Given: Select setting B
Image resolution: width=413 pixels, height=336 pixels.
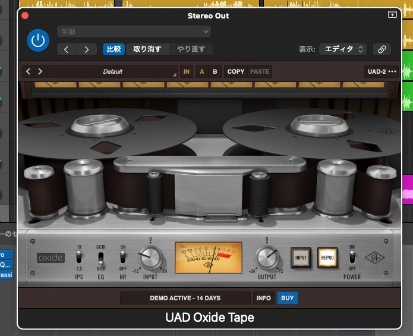Looking at the screenshot, I should point(215,71).
